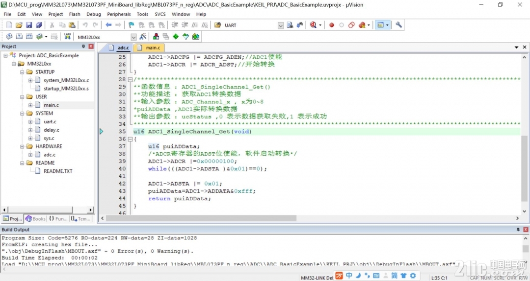Open the Flash menu
Image resolution: width=530 pixels, height=281 pixels.
point(75,14)
